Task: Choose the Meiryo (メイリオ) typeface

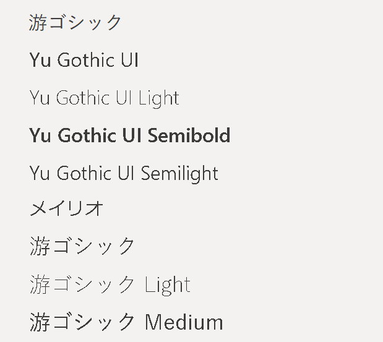Action: [x=66, y=208]
